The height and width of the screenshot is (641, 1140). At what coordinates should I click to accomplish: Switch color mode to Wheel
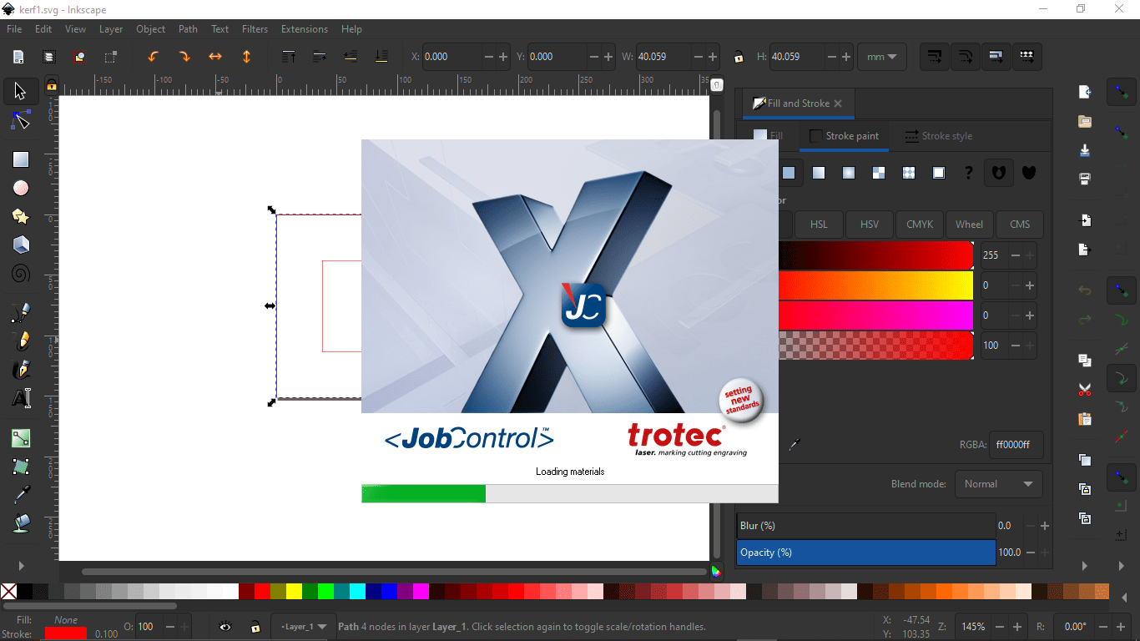point(969,225)
